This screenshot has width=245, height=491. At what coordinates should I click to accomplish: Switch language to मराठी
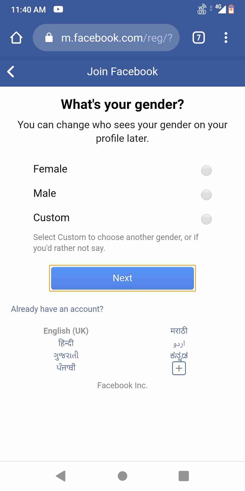[179, 331]
